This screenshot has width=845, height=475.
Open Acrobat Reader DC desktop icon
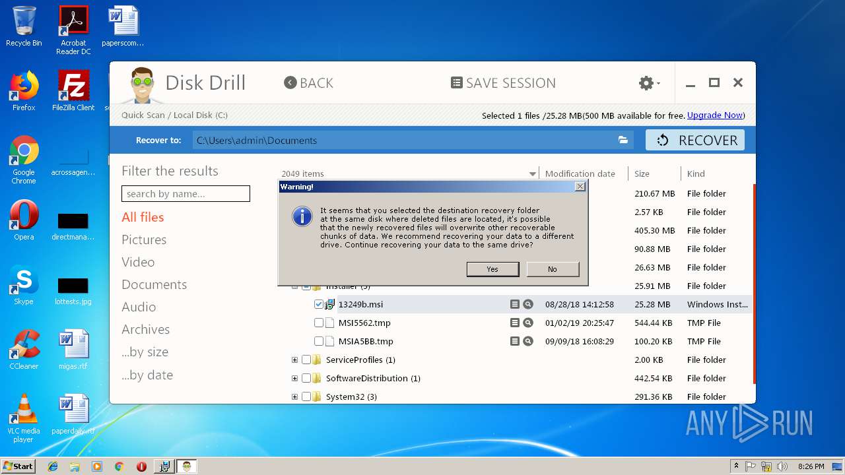tap(73, 30)
